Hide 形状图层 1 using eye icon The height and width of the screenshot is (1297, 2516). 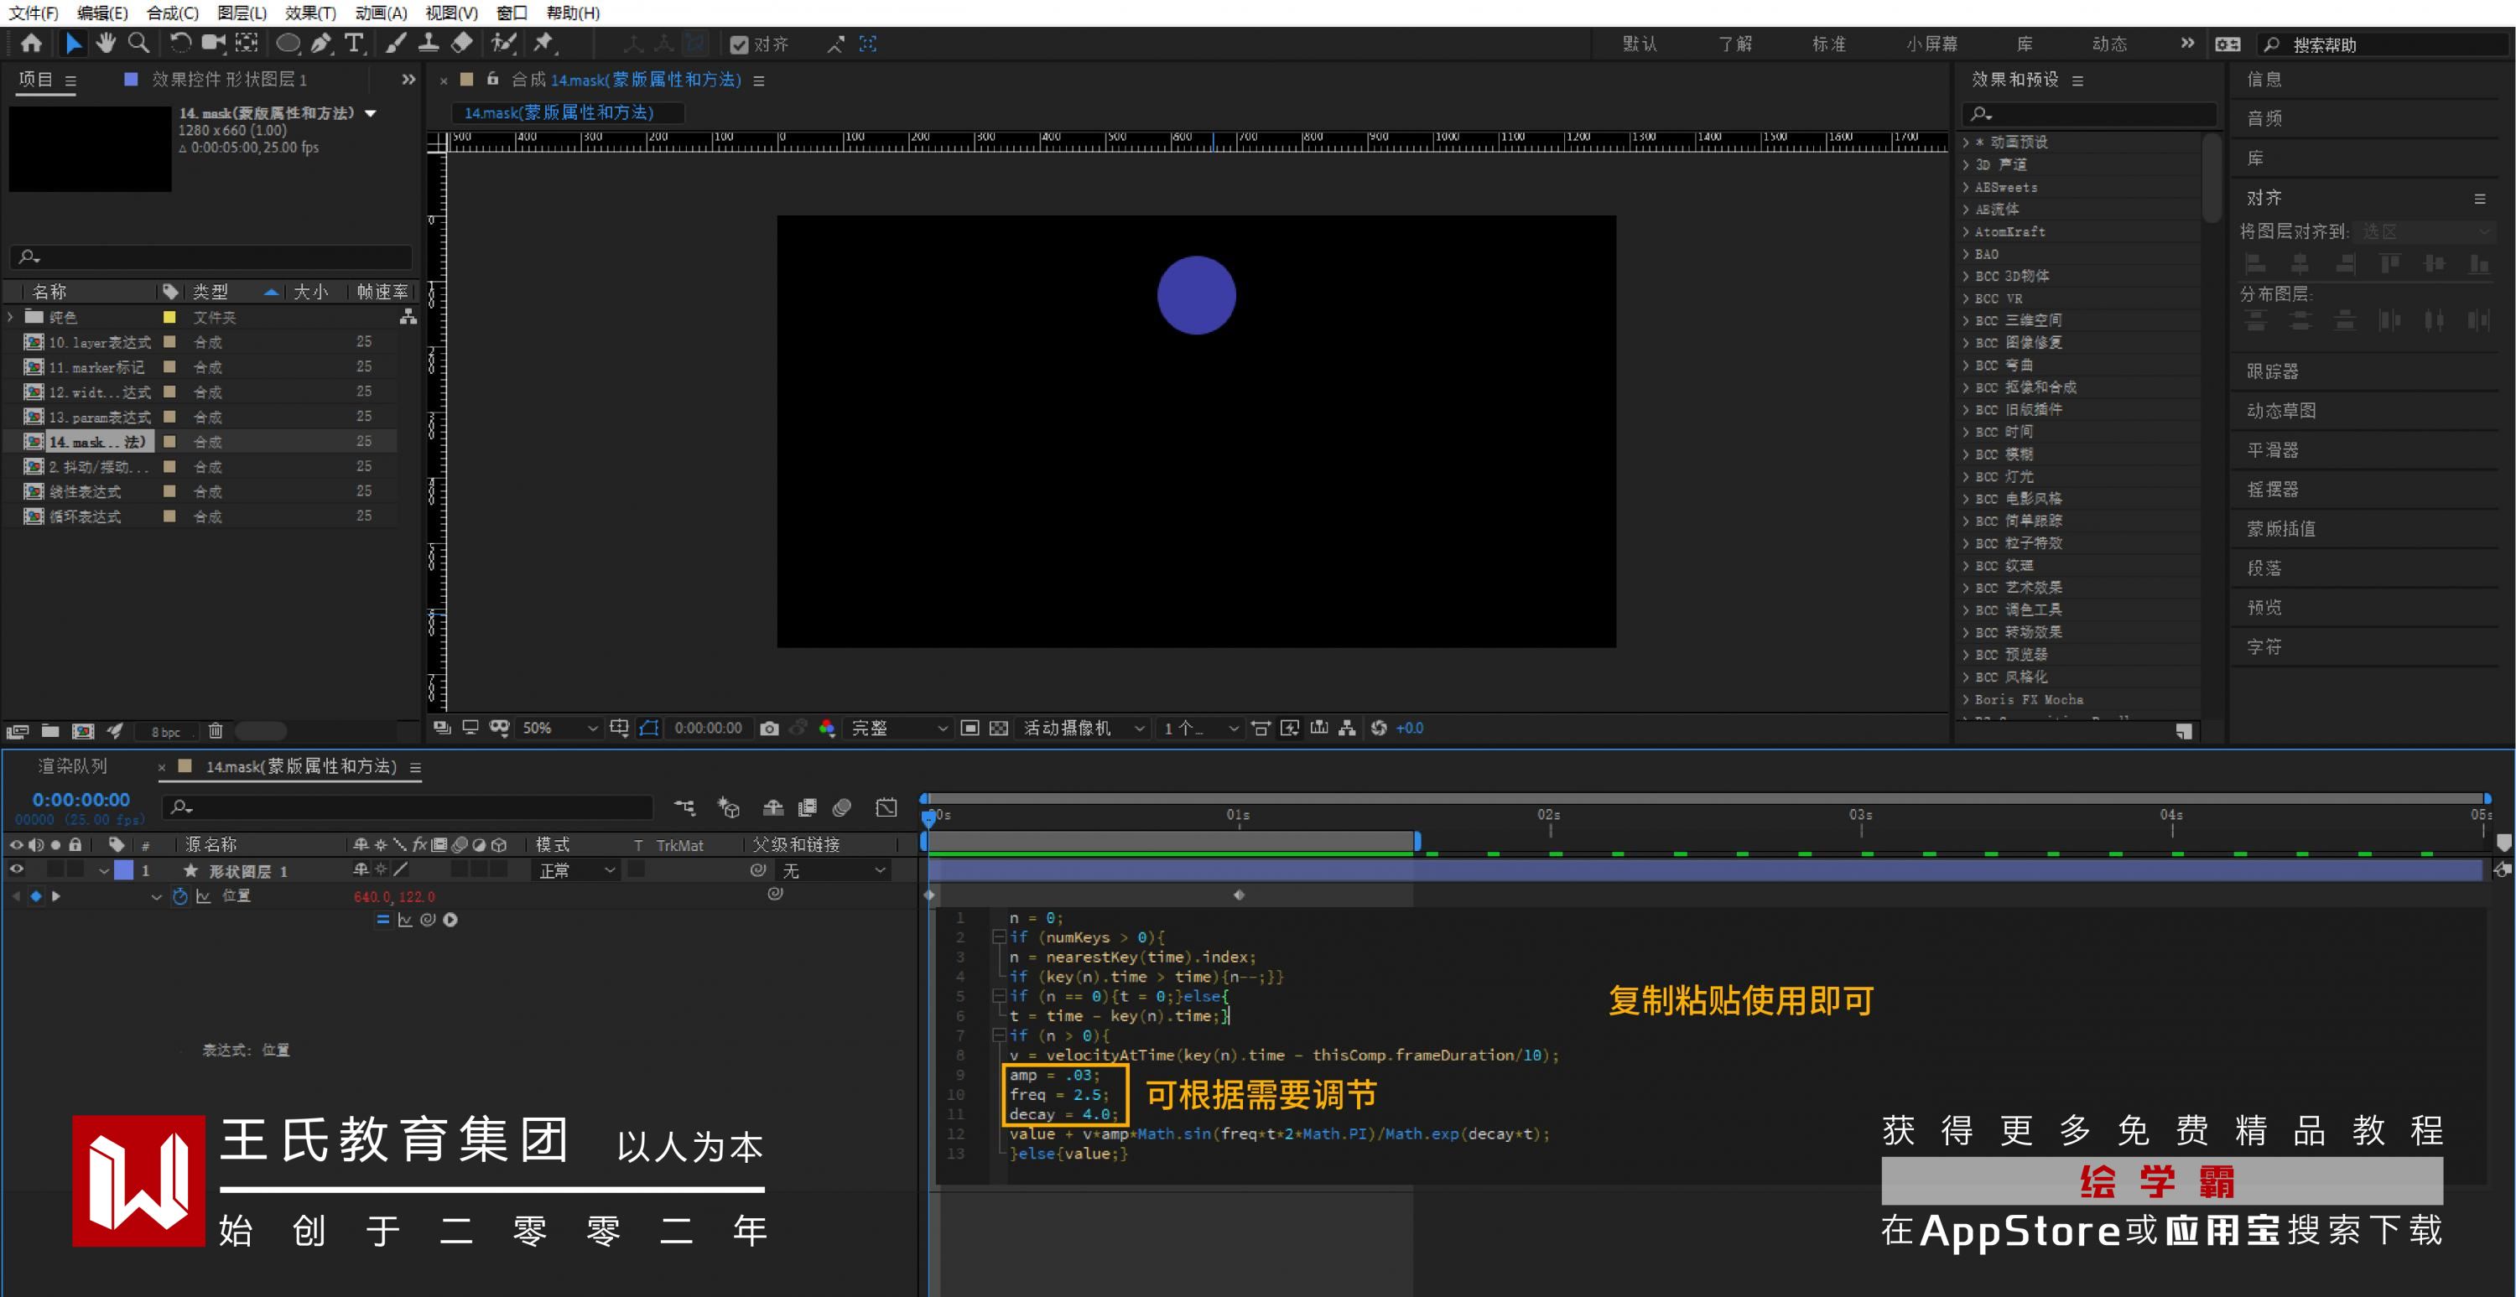click(x=17, y=870)
